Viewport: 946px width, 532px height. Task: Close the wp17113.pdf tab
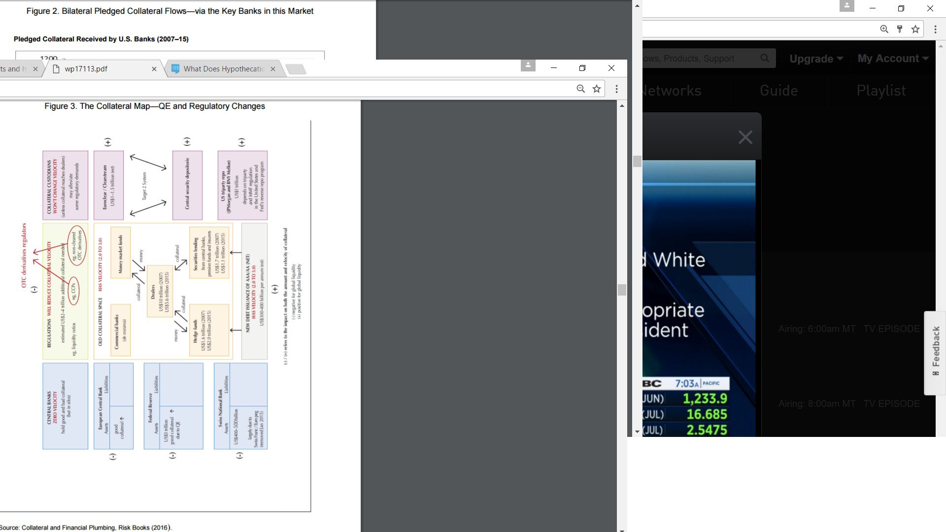coord(154,69)
